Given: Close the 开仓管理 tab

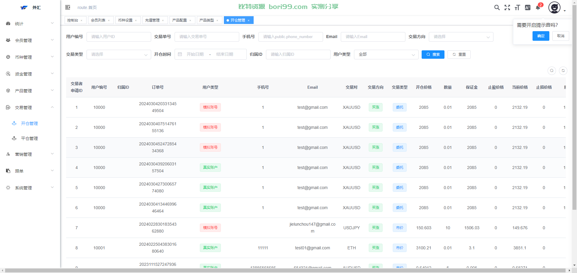Looking at the screenshot, I should 249,20.
